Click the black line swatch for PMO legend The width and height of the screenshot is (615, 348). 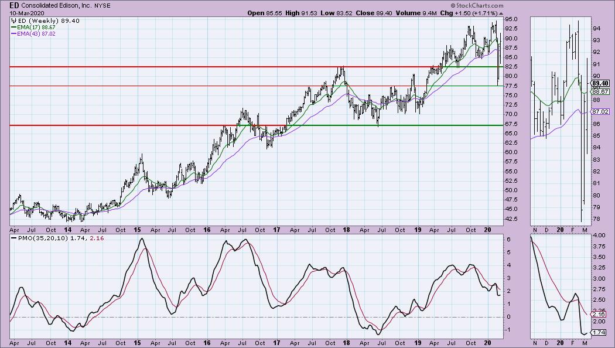[14, 238]
